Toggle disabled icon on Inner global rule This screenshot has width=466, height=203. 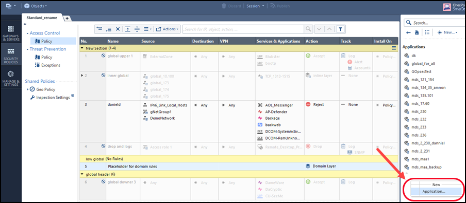pos(103,76)
